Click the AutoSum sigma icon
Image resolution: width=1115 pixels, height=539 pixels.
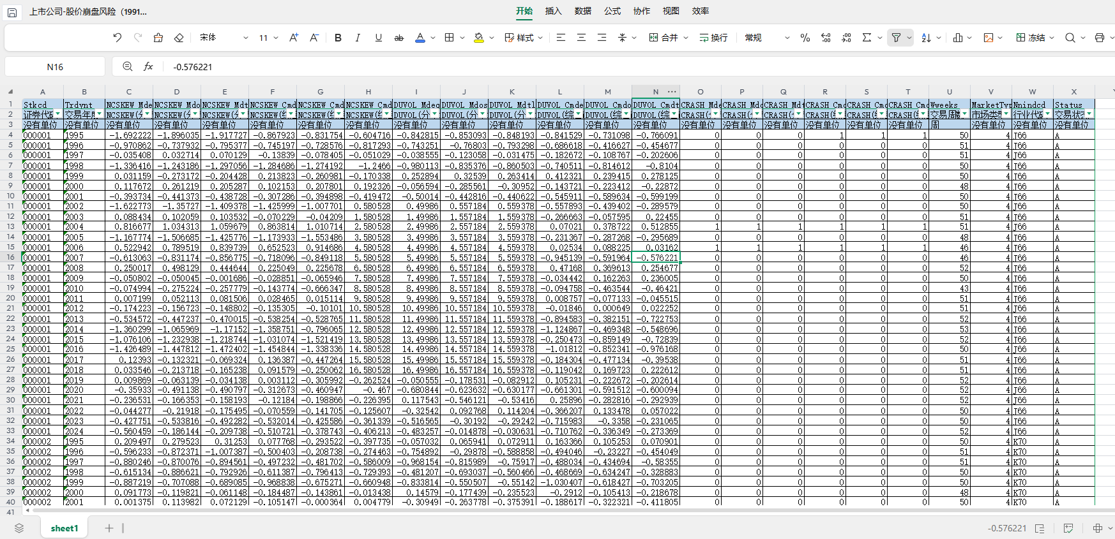point(867,38)
